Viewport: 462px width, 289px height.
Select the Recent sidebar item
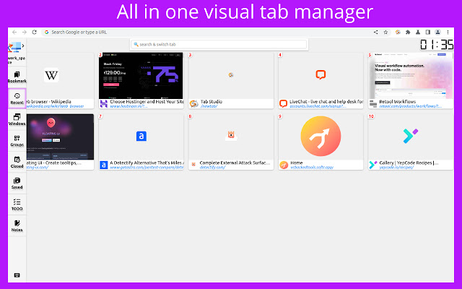pos(17,98)
